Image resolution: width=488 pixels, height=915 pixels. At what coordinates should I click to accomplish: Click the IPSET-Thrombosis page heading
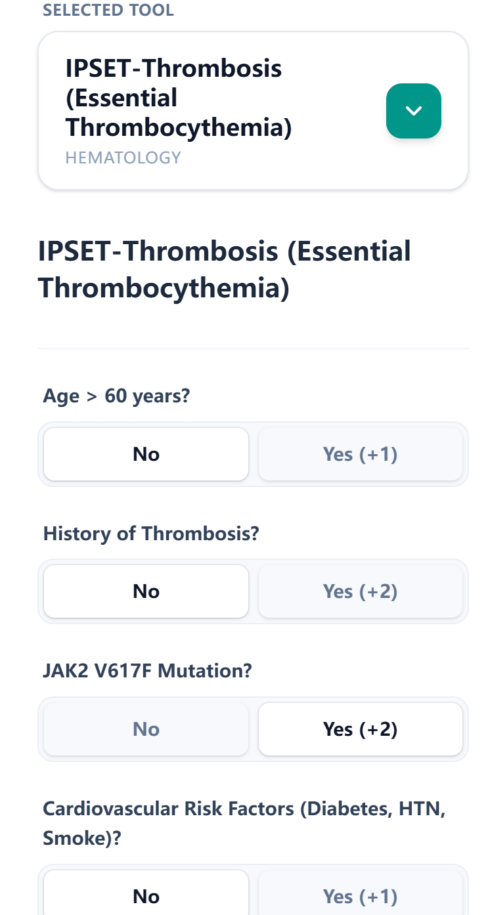tap(225, 268)
